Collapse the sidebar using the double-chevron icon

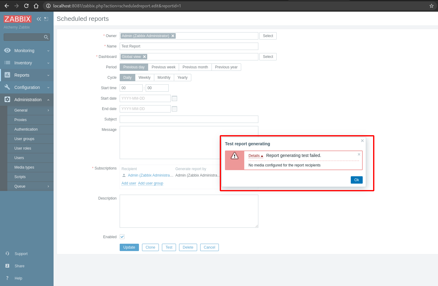coord(39,19)
